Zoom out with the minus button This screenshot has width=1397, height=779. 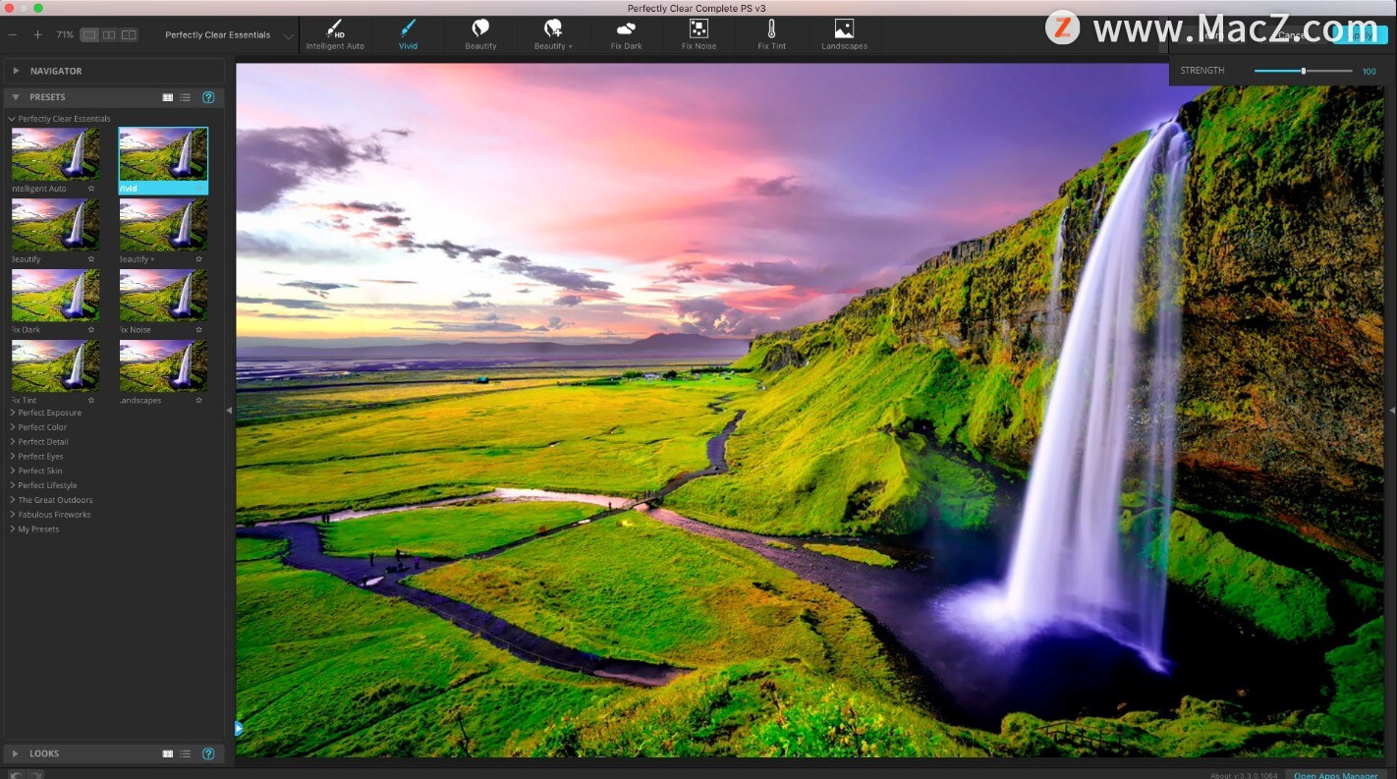pos(13,34)
